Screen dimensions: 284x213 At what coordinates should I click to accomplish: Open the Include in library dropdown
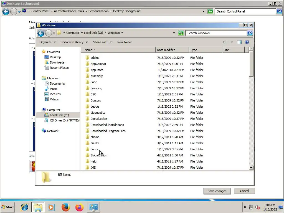(74, 42)
